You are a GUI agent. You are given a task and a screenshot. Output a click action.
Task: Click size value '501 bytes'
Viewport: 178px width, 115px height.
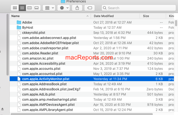click(155, 94)
